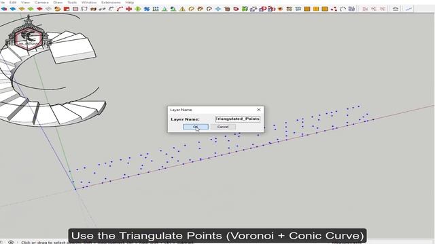Cancel the Layer Name dialog

pos(223,127)
